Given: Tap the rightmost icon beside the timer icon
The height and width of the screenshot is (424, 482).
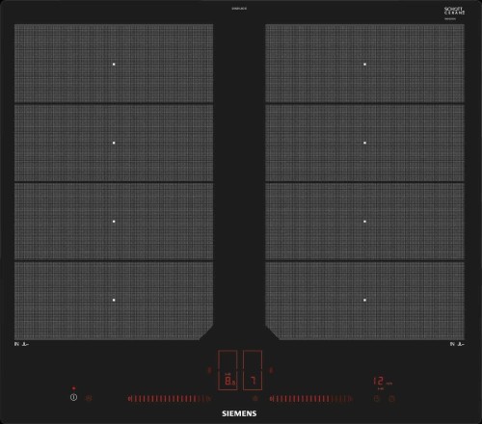Looking at the screenshot, I should pos(391,399).
